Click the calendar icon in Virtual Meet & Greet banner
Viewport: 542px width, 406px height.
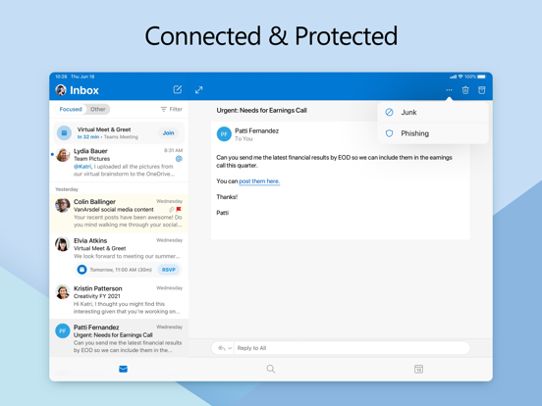[x=64, y=133]
